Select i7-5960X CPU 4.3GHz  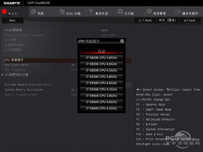[101, 108]
